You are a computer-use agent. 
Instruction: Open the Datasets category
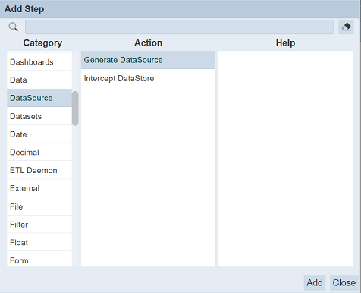point(39,116)
